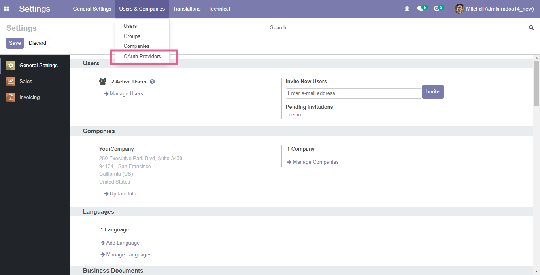This screenshot has height=275, width=540.
Task: Click the help icon beside Active Users
Action: tap(152, 82)
